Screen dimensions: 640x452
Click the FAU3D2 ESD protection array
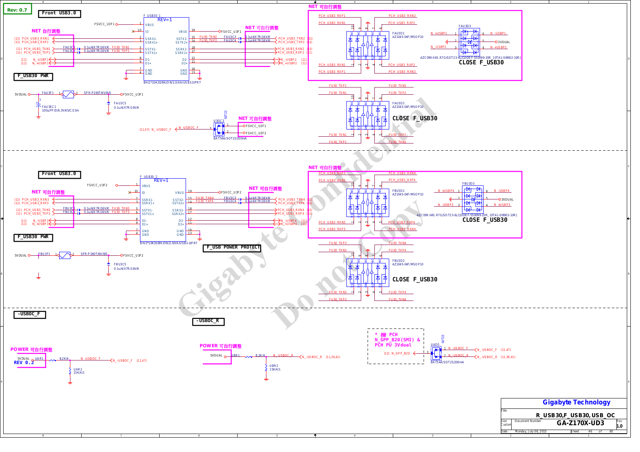pos(368,115)
